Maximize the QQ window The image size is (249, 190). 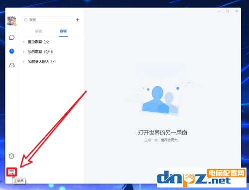(228, 11)
